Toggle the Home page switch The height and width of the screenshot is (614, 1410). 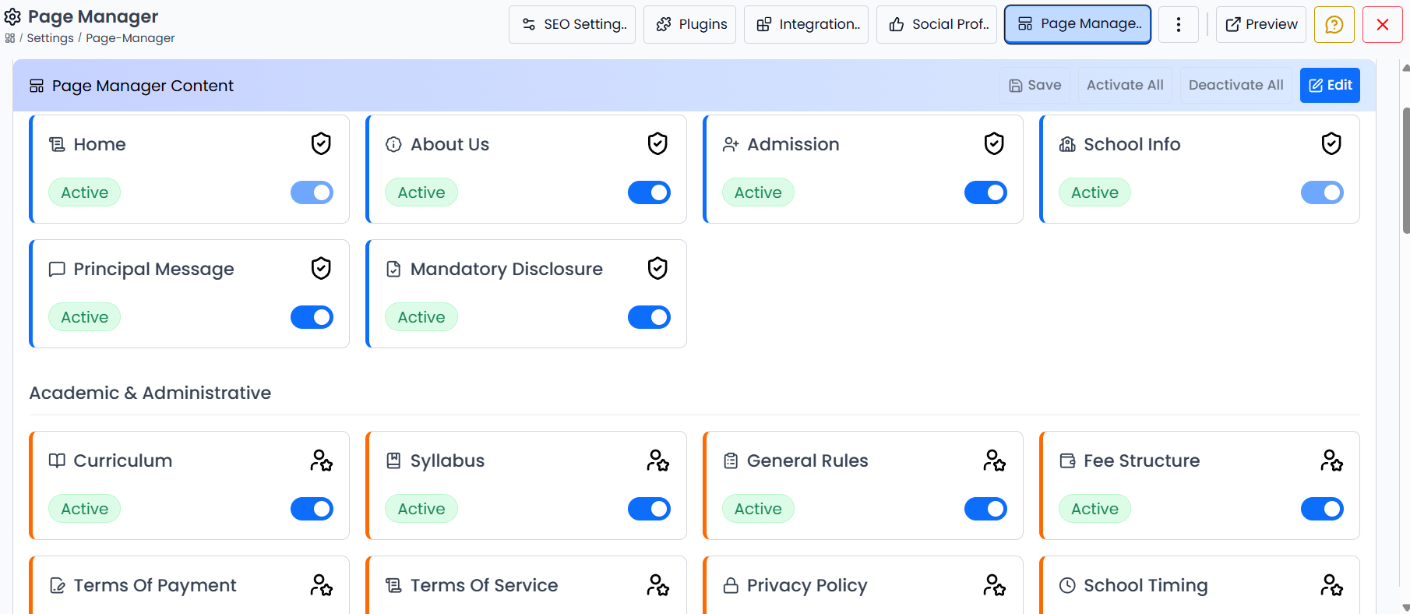pyautogui.click(x=312, y=192)
